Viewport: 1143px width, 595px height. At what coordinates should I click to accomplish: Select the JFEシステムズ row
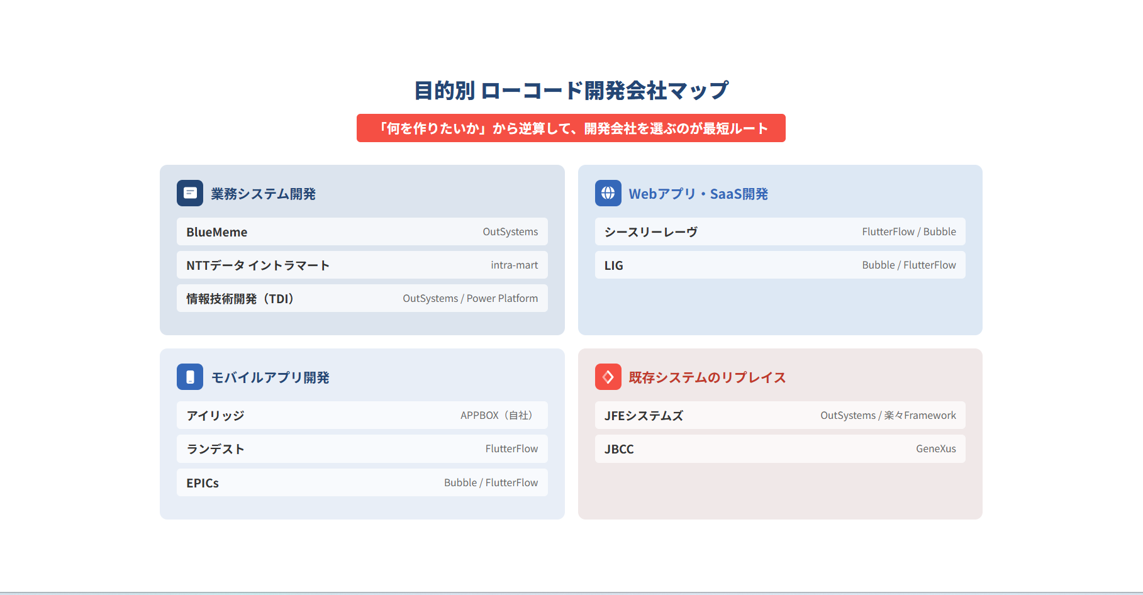779,415
